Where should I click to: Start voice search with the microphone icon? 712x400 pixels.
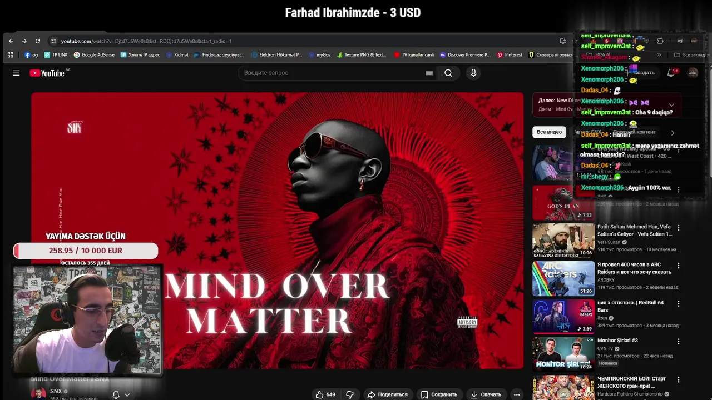pos(473,73)
